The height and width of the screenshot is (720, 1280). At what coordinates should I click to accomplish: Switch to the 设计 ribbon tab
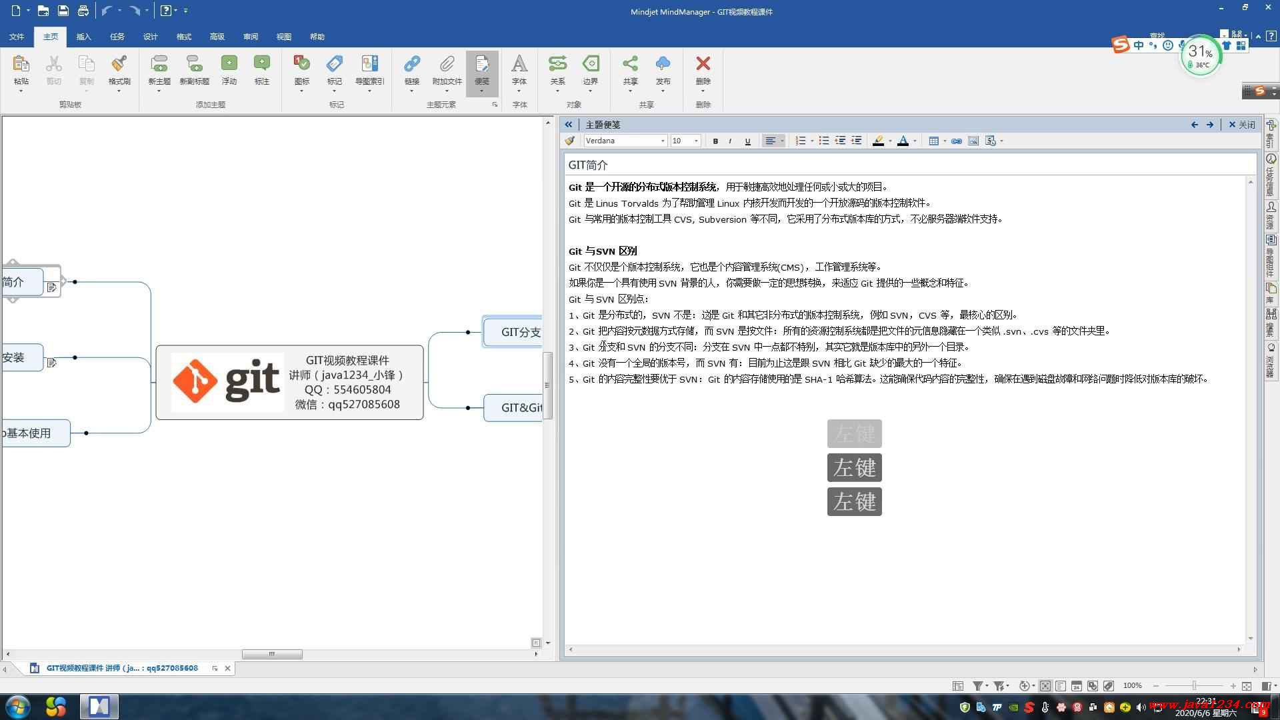[x=151, y=37]
